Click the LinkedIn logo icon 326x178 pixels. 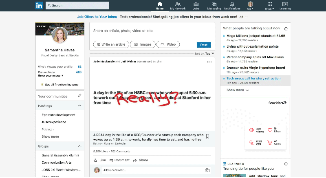tap(39, 5)
